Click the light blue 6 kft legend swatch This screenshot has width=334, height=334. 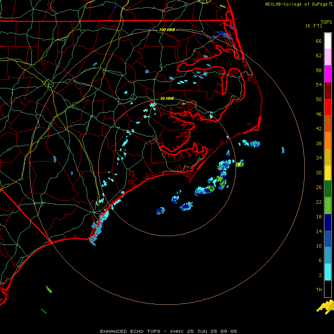tap(328, 255)
